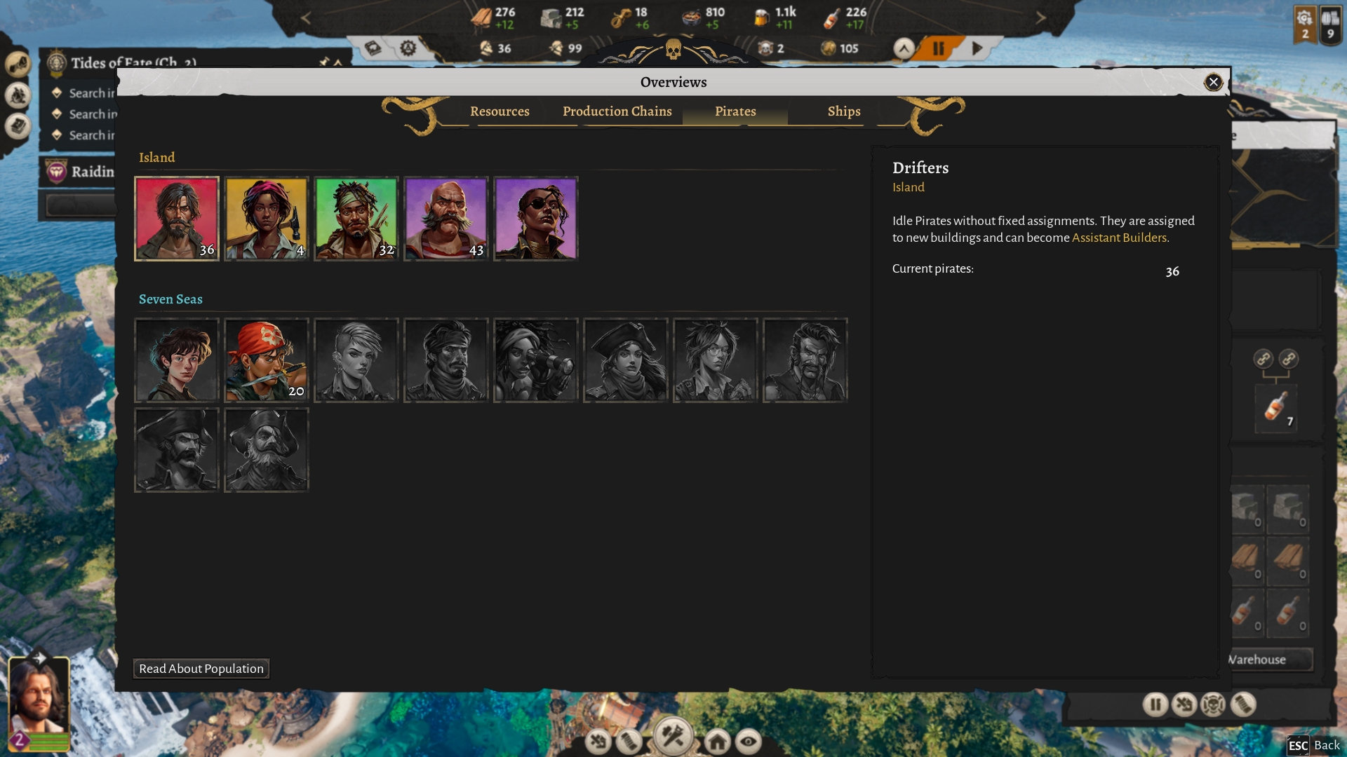Resume play with the play arrow
The height and width of the screenshot is (757, 1347).
click(977, 48)
